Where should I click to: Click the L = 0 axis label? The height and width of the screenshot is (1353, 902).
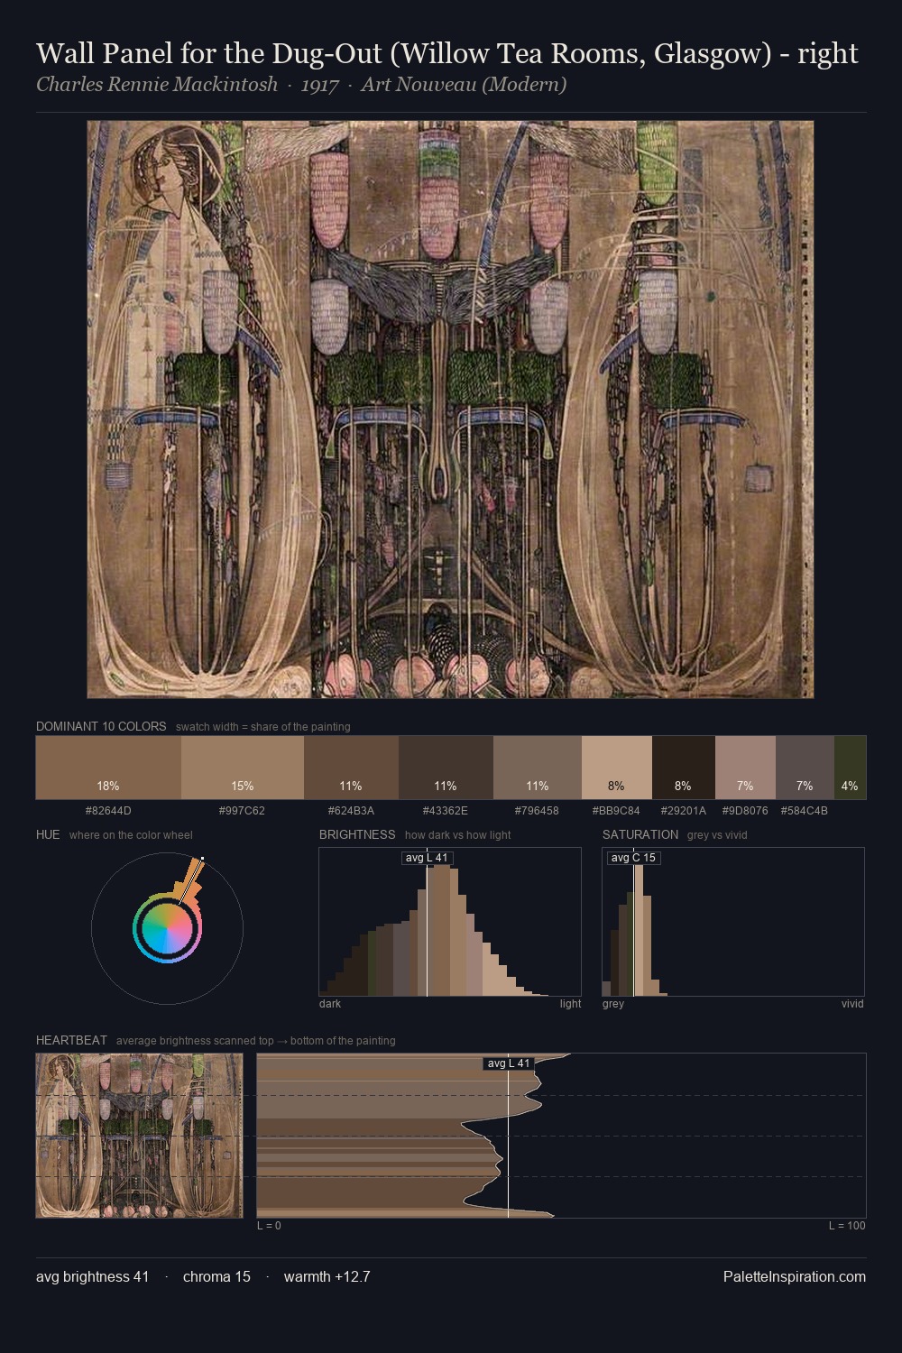269,1226
